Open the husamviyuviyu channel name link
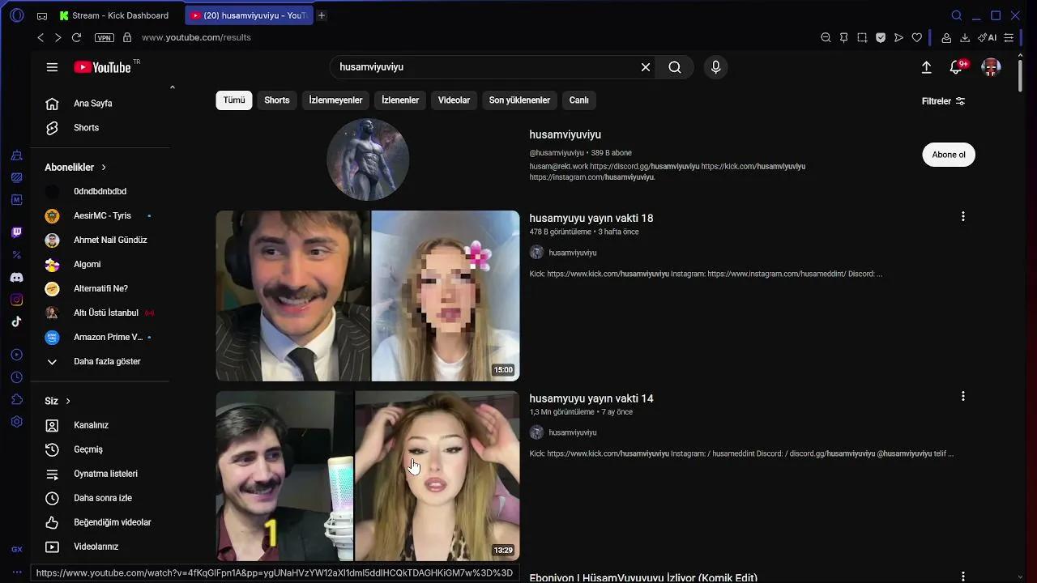The image size is (1037, 583). [565, 134]
